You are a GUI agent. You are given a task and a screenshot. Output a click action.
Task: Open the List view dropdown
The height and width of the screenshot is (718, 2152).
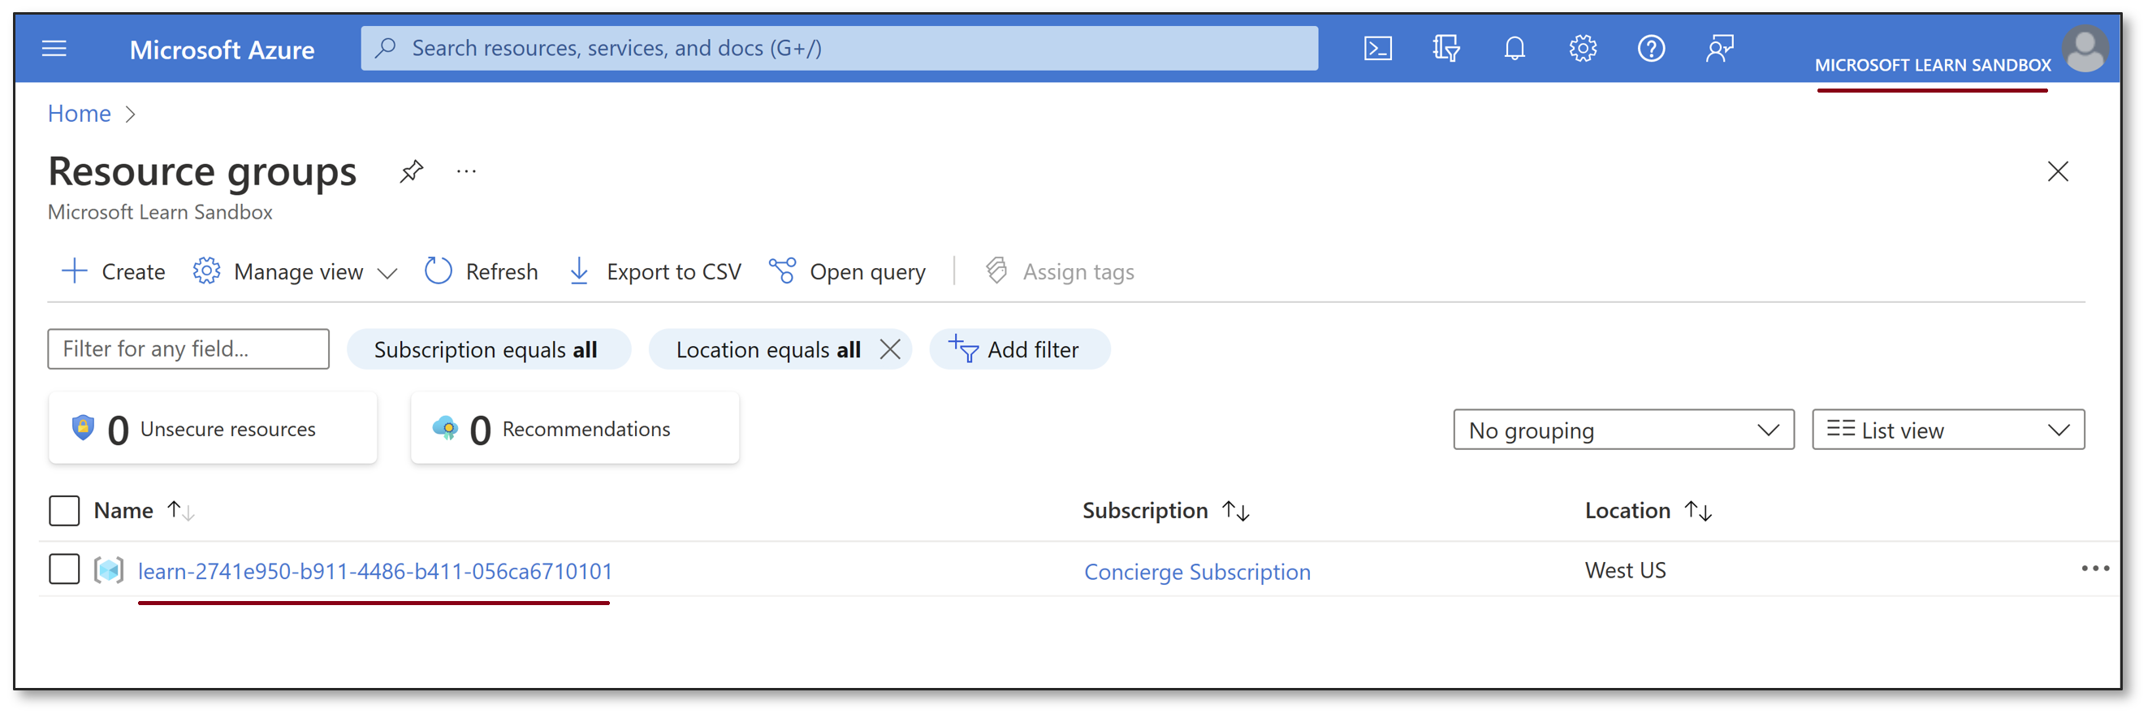[1947, 430]
